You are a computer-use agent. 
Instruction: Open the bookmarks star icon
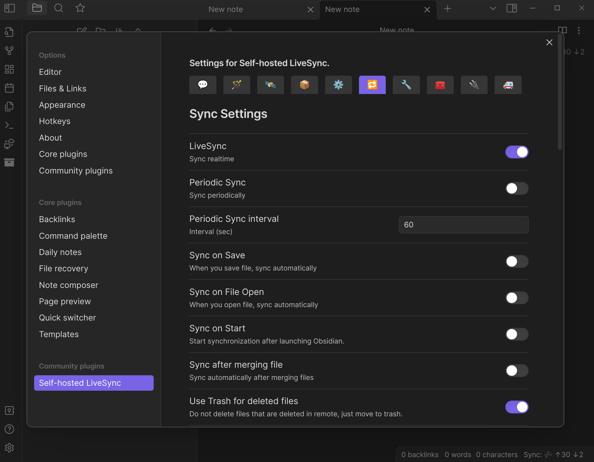[x=80, y=8]
